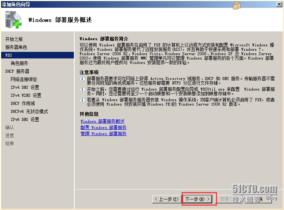The image size is (284, 210).
Task: Click the 注意事项 heading
Action: 89,72
